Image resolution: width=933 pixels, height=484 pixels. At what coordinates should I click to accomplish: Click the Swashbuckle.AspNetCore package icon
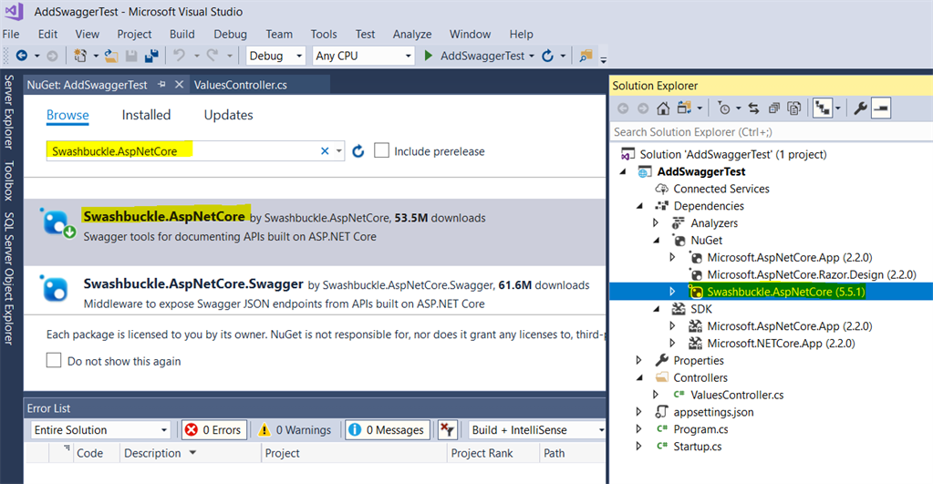pyautogui.click(x=57, y=223)
